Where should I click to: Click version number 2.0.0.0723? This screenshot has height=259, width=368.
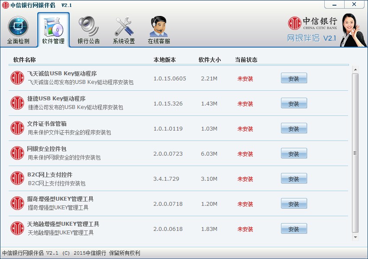pyautogui.click(x=168, y=154)
